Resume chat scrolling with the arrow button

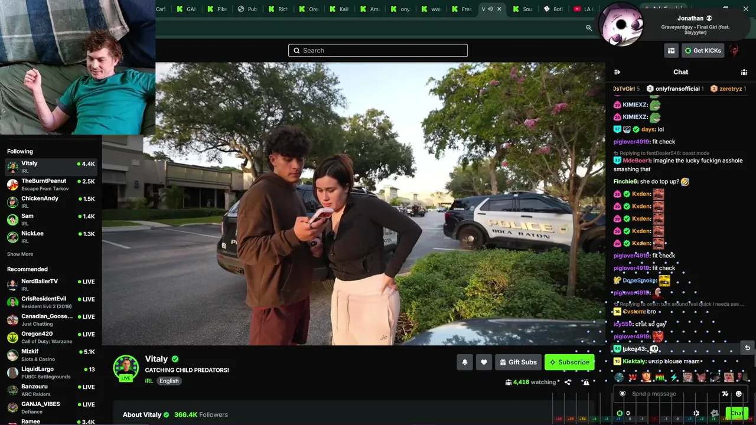coord(747,348)
